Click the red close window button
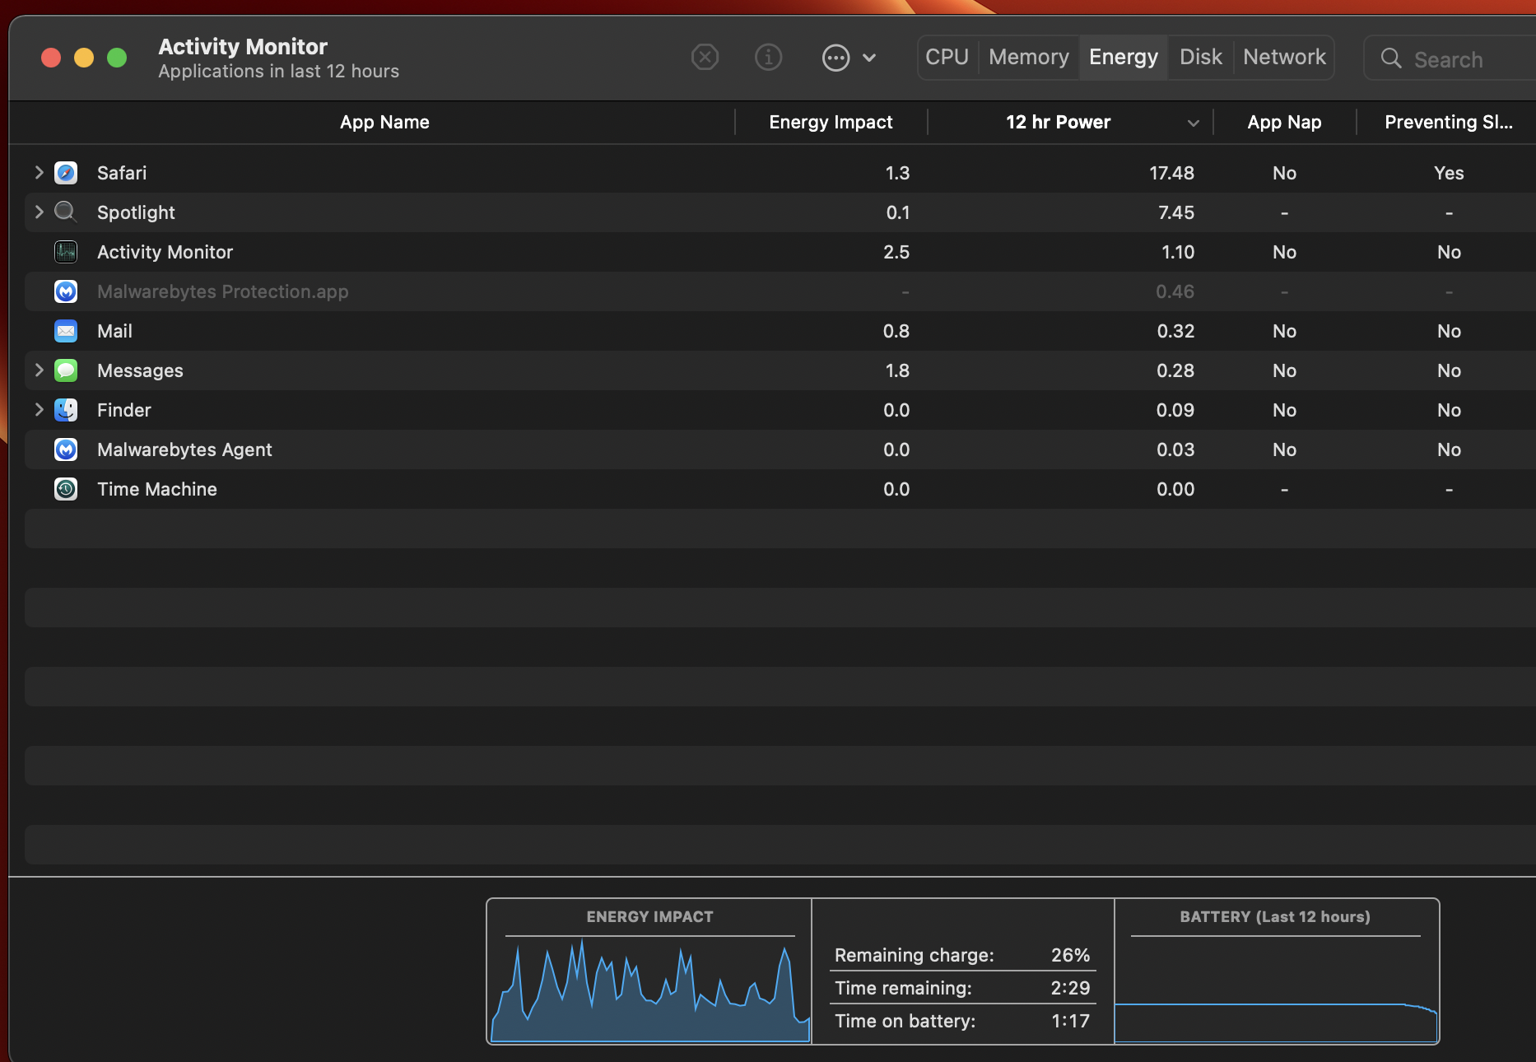 coord(51,58)
